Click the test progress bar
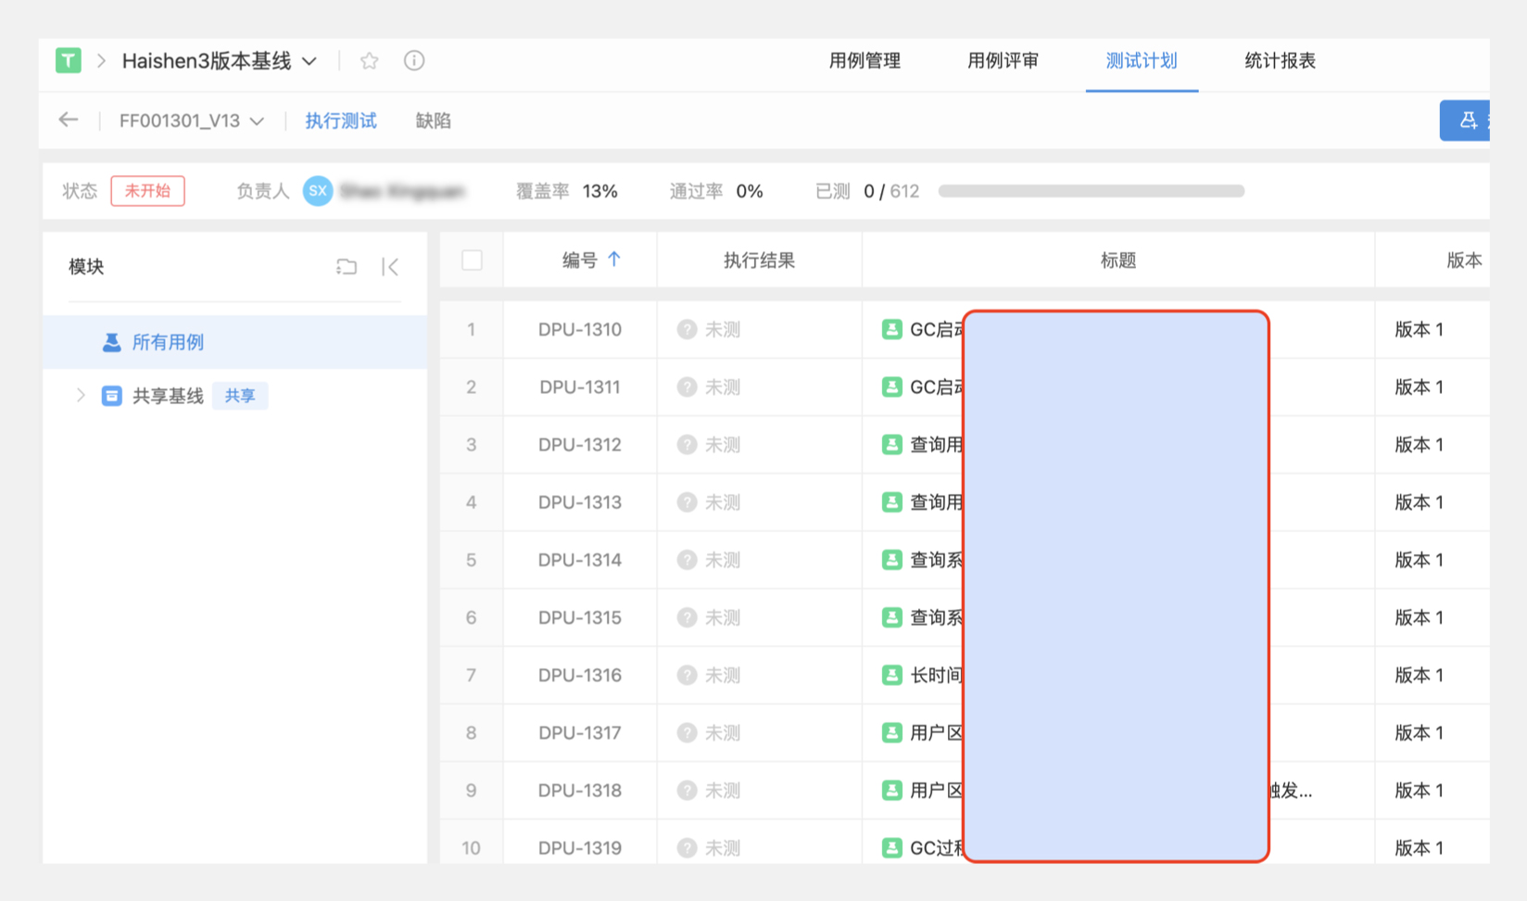1527x901 pixels. point(1091,191)
